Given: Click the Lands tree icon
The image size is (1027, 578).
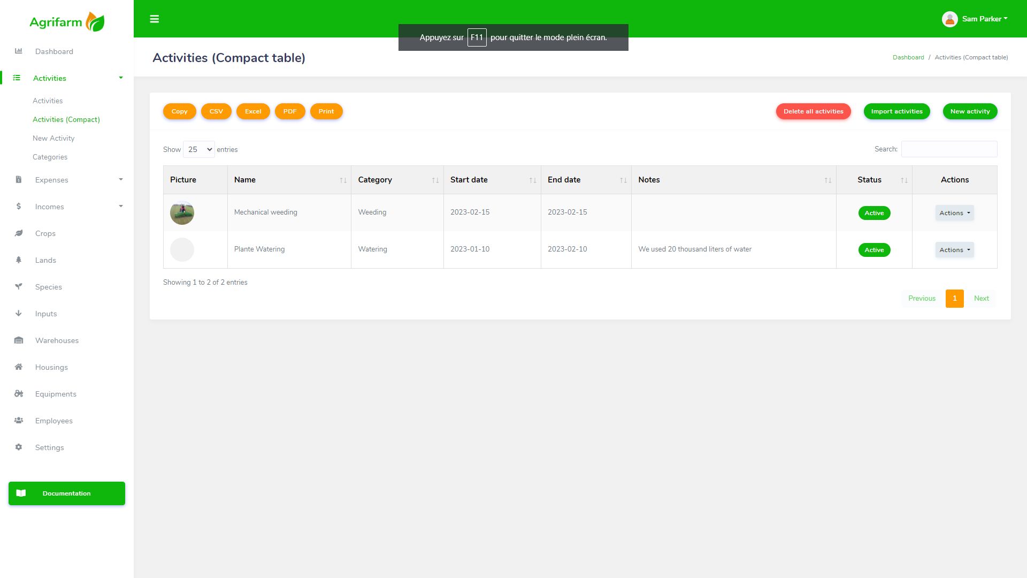Looking at the screenshot, I should click(19, 260).
